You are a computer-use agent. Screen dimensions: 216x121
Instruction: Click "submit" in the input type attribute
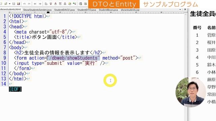point(54,63)
